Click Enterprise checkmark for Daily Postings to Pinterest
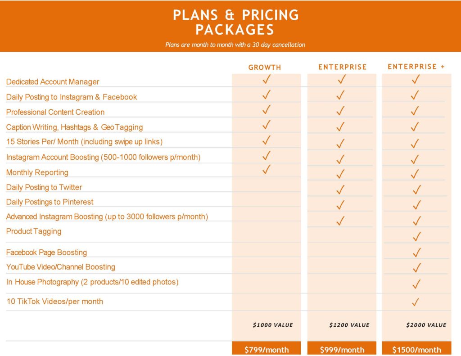 (341, 205)
